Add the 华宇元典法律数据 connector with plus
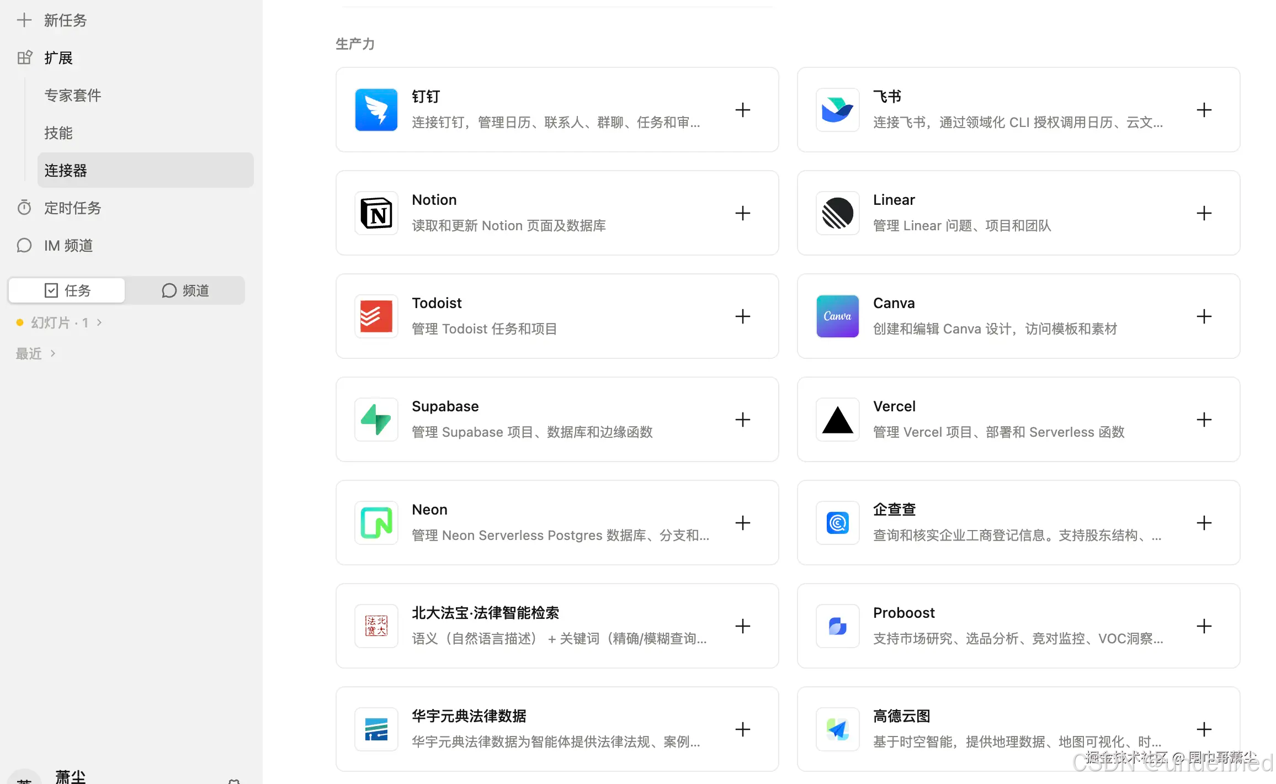The width and height of the screenshot is (1276, 784). (743, 729)
